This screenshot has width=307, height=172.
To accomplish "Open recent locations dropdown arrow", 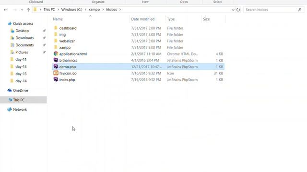I will pyautogui.click(x=22, y=10).
